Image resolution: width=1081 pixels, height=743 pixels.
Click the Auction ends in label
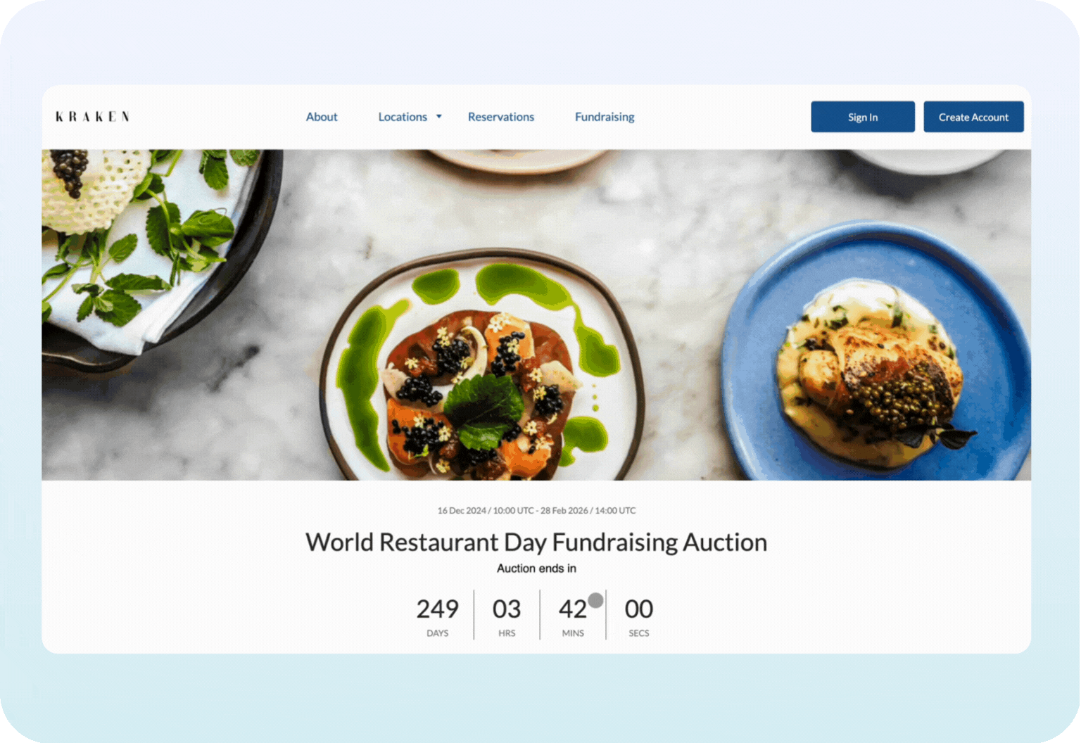point(536,569)
